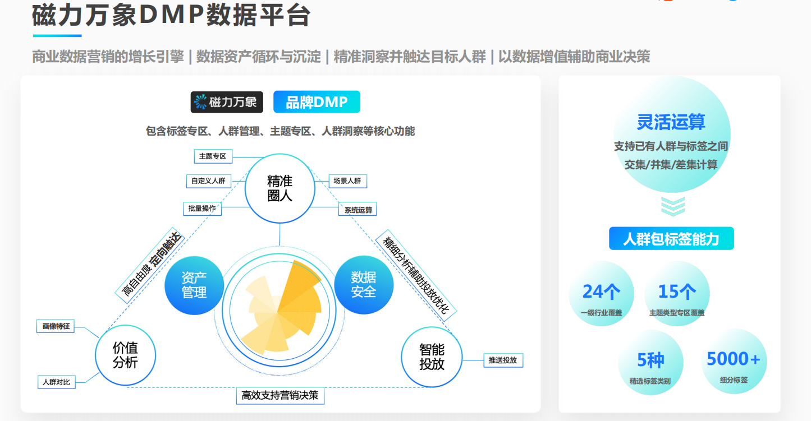This screenshot has height=421, width=811.
Task: Select the 智能投放 circle
Action: tap(432, 357)
